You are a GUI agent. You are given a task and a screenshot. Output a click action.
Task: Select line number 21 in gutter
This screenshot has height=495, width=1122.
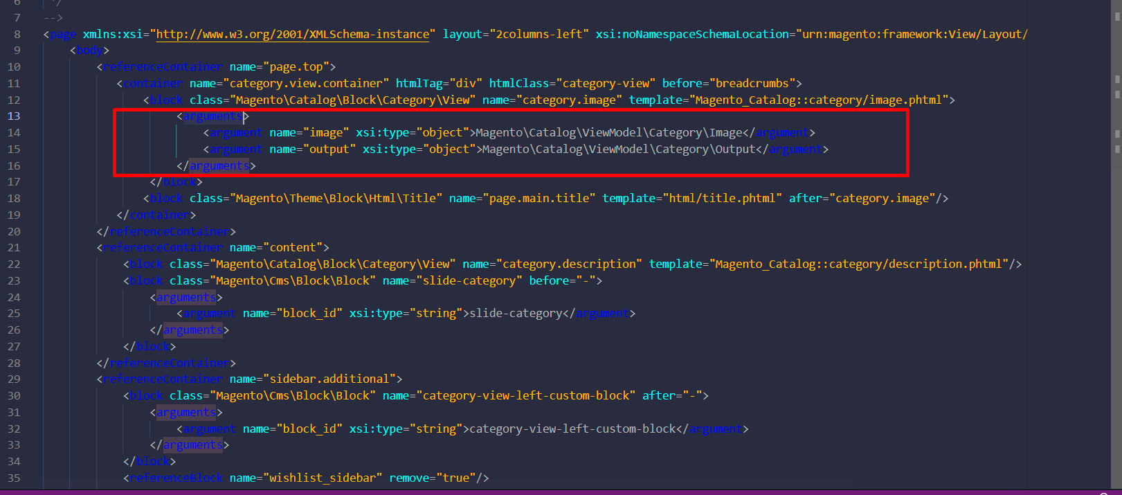(14, 248)
